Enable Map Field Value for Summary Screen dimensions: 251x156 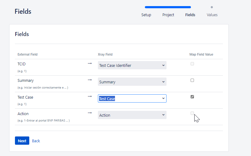point(192,80)
